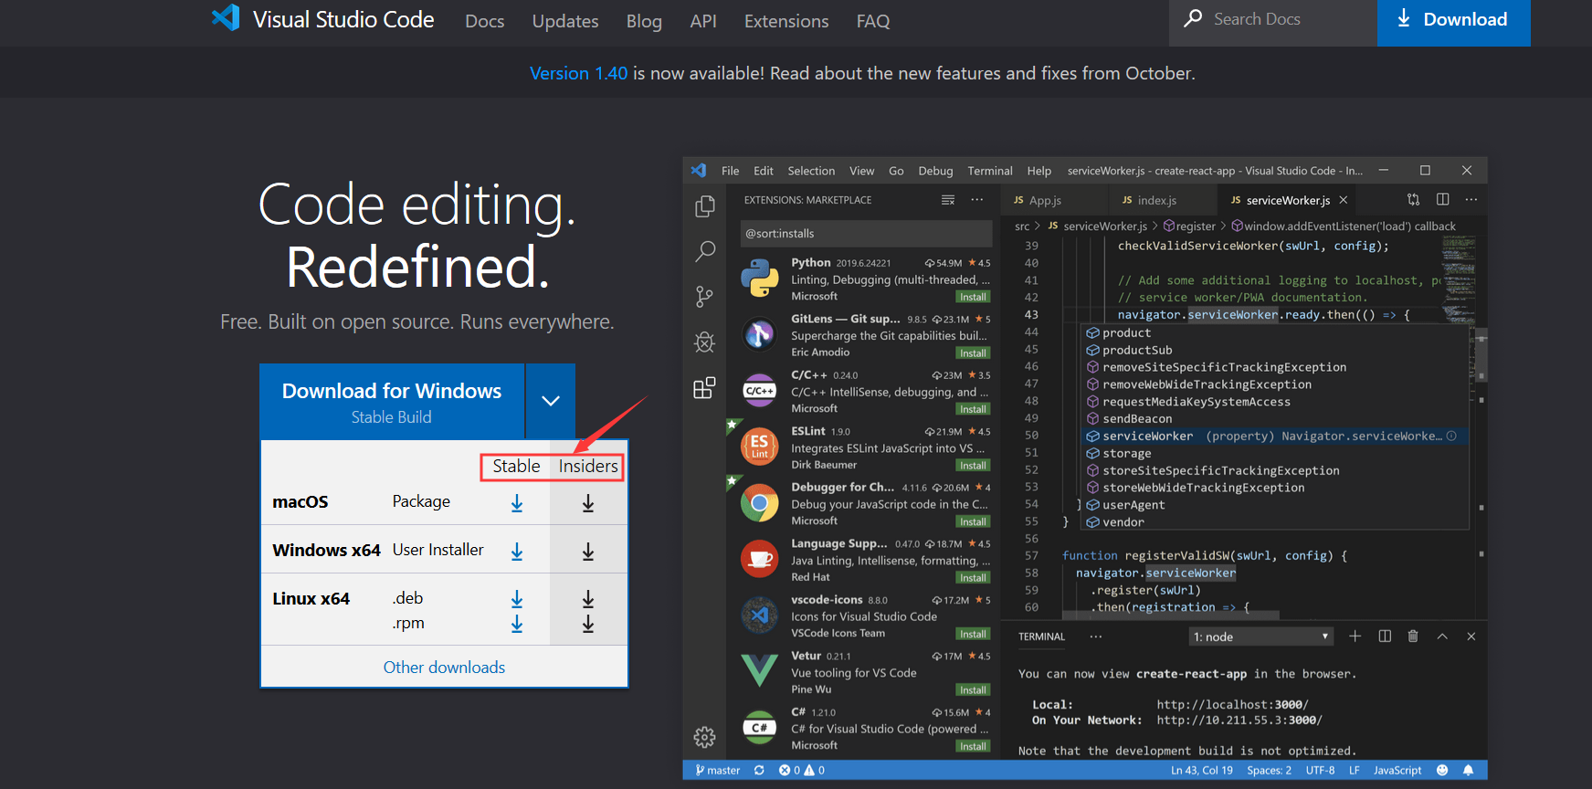The width and height of the screenshot is (1592, 789).
Task: Click the macOS Stable download arrow
Action: point(517,503)
